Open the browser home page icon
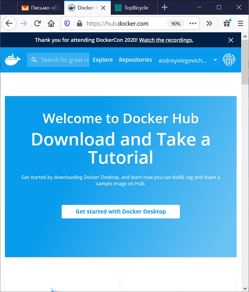 51,23
